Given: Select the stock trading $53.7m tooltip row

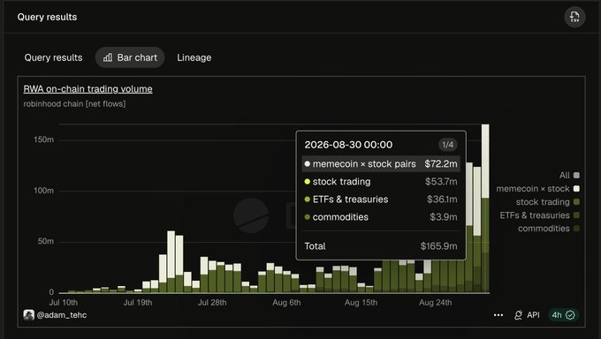Looking at the screenshot, I should coord(381,182).
